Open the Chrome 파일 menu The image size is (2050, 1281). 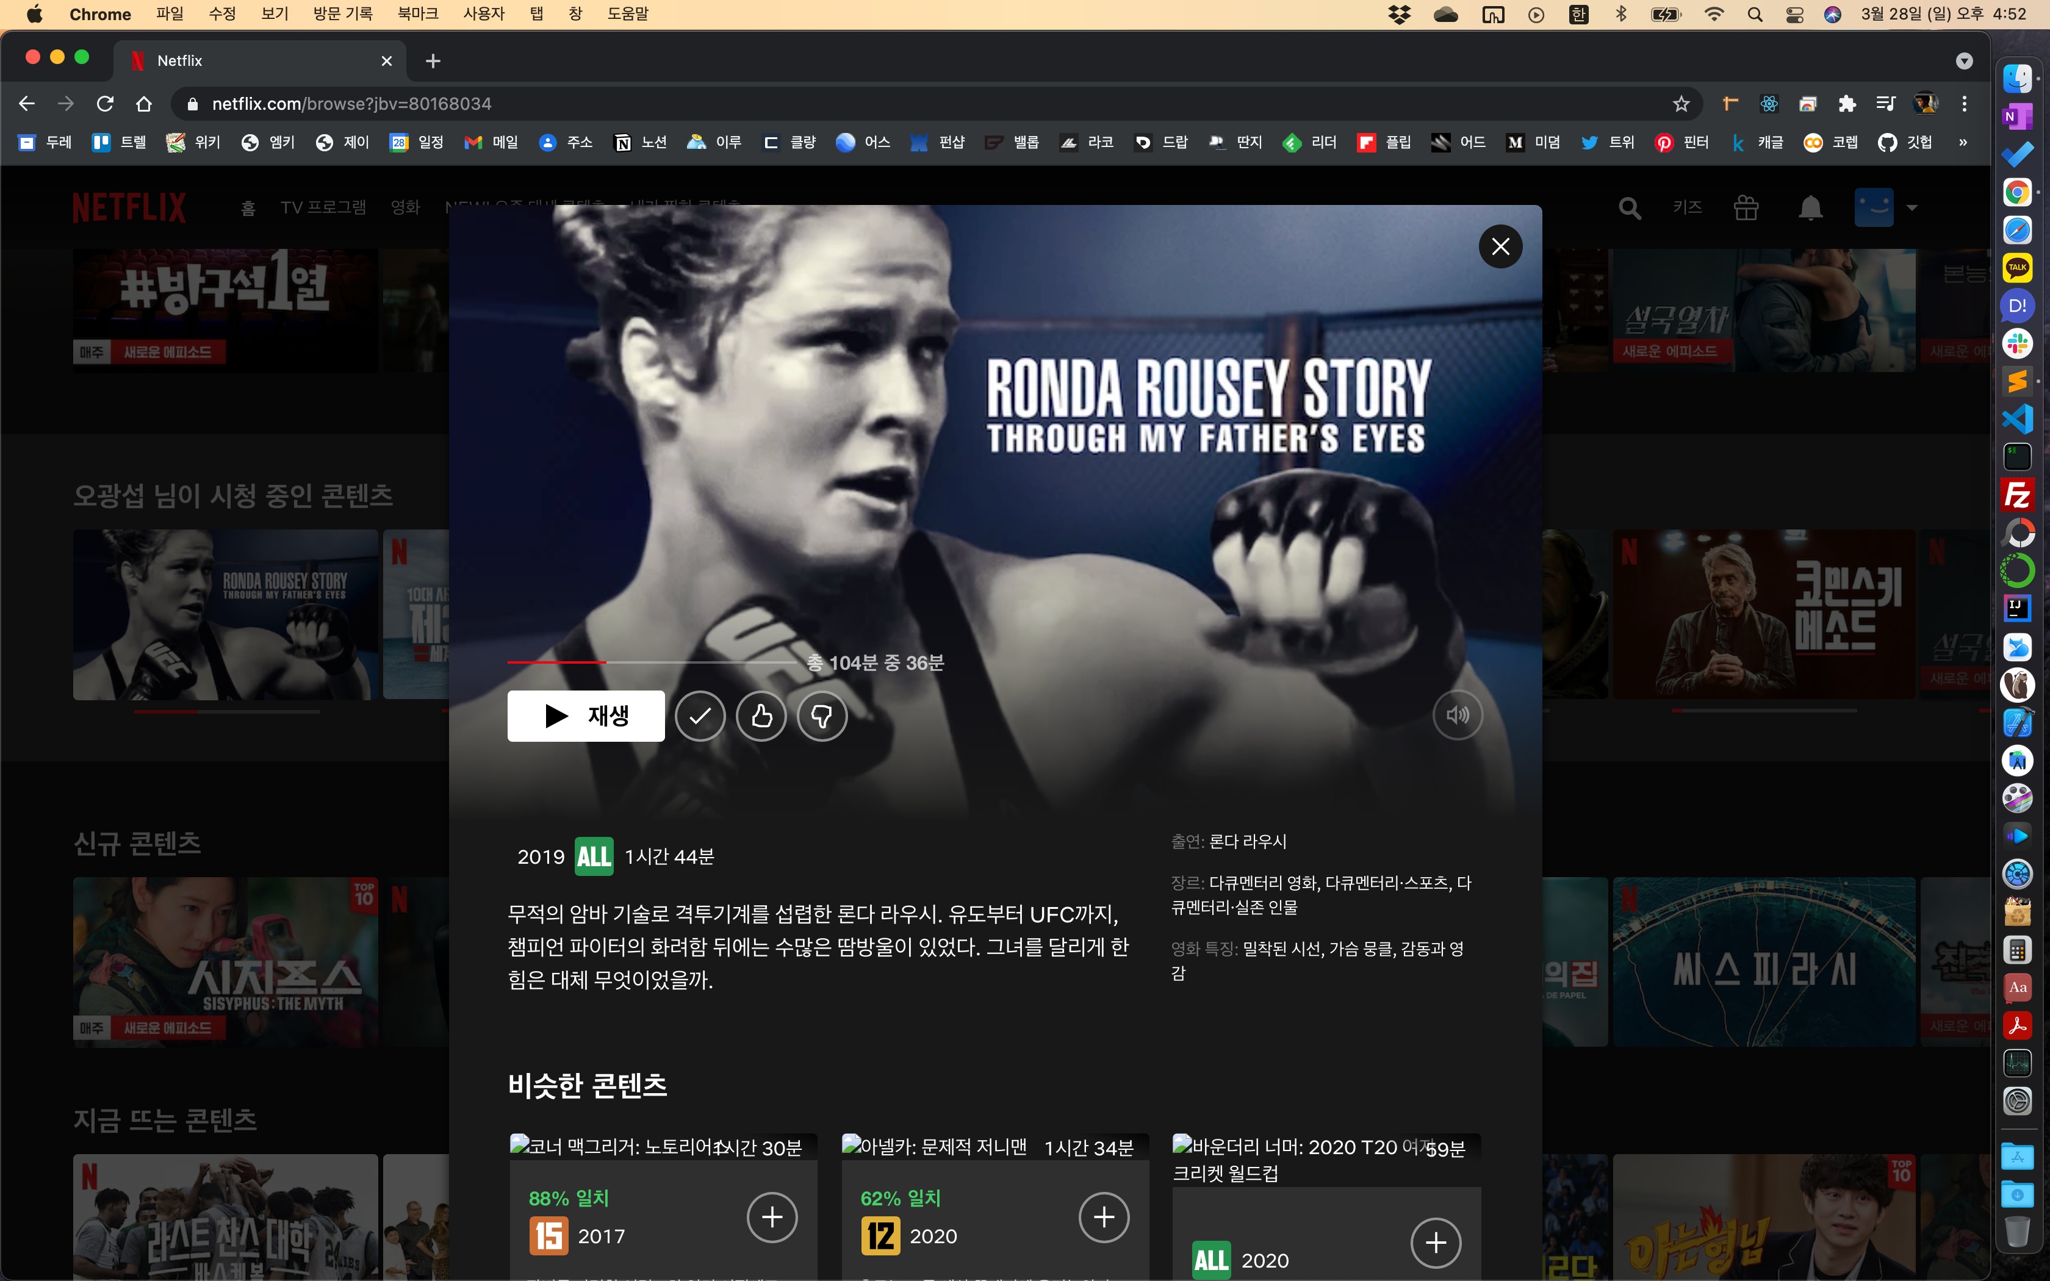[x=170, y=13]
